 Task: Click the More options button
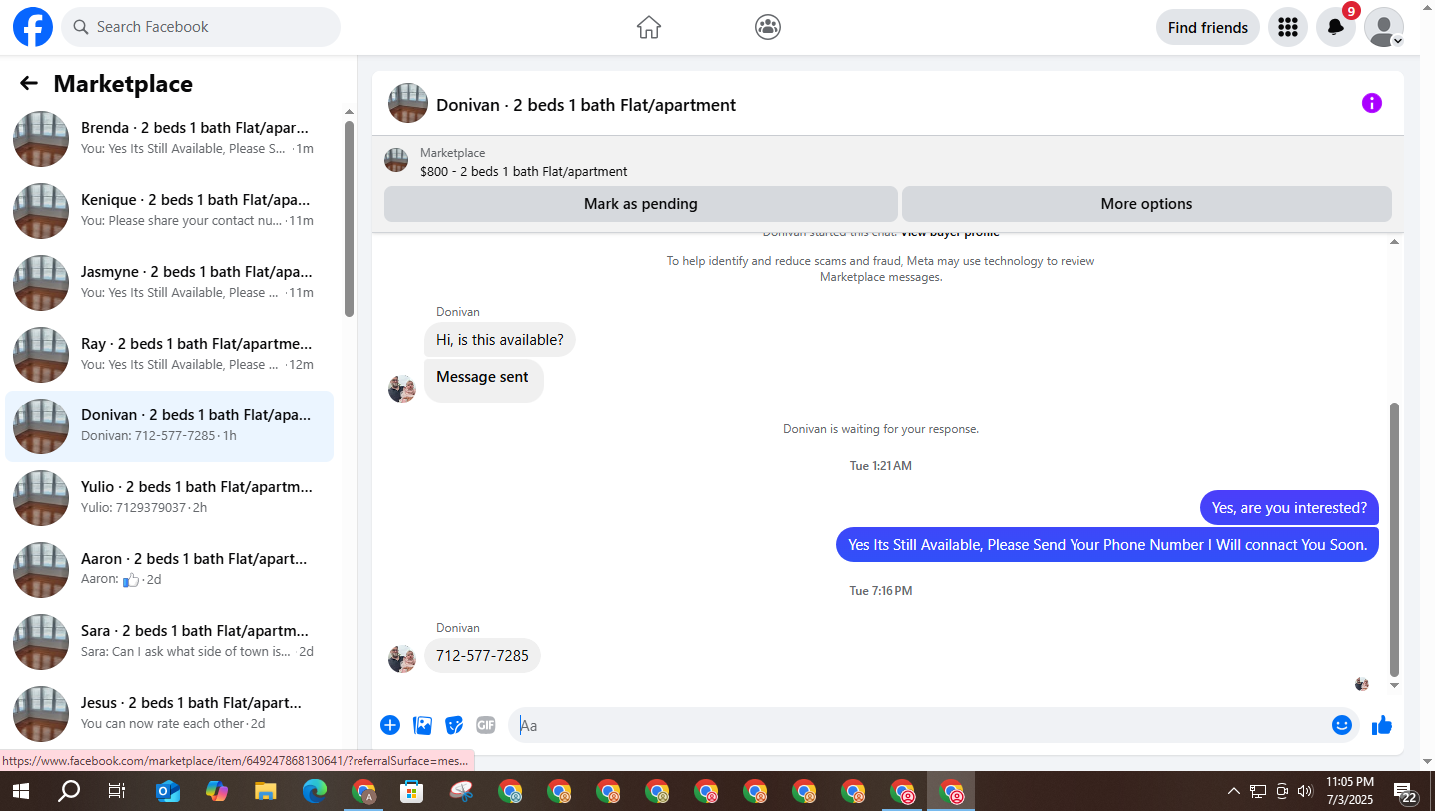[1146, 204]
